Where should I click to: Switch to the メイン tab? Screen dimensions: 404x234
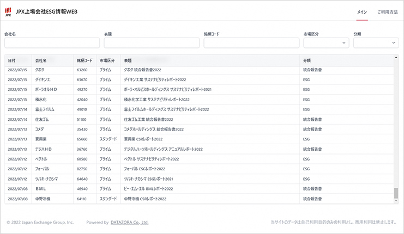point(361,12)
